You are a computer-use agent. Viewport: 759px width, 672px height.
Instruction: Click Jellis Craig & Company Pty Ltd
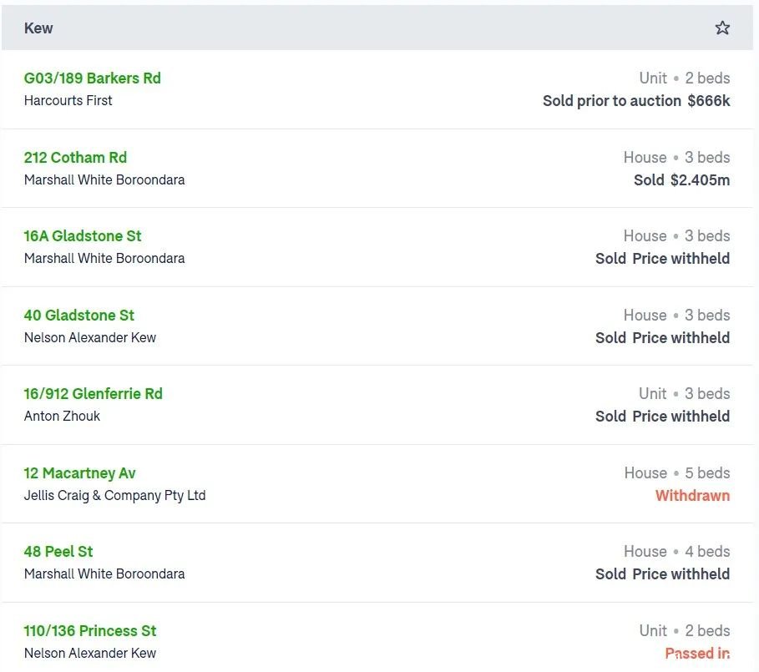click(114, 496)
